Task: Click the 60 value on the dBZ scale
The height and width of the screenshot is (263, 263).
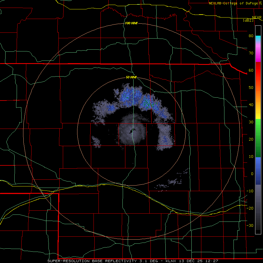Action: click(251, 70)
